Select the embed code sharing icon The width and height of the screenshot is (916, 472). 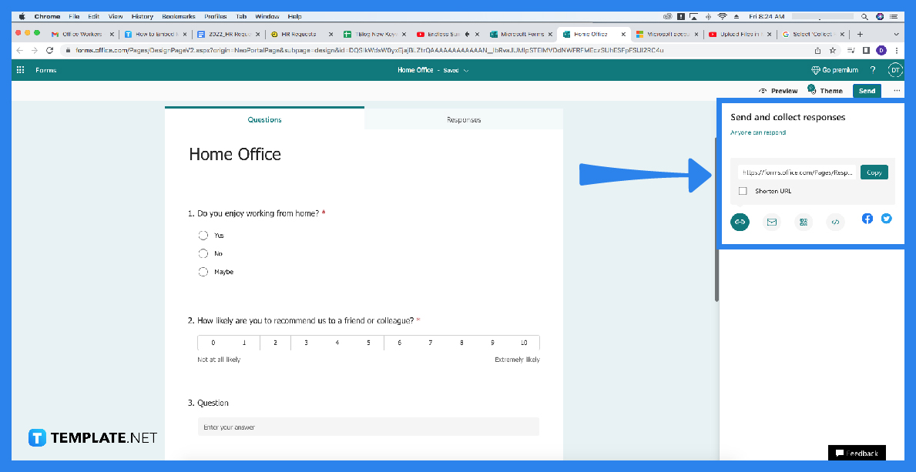point(836,222)
